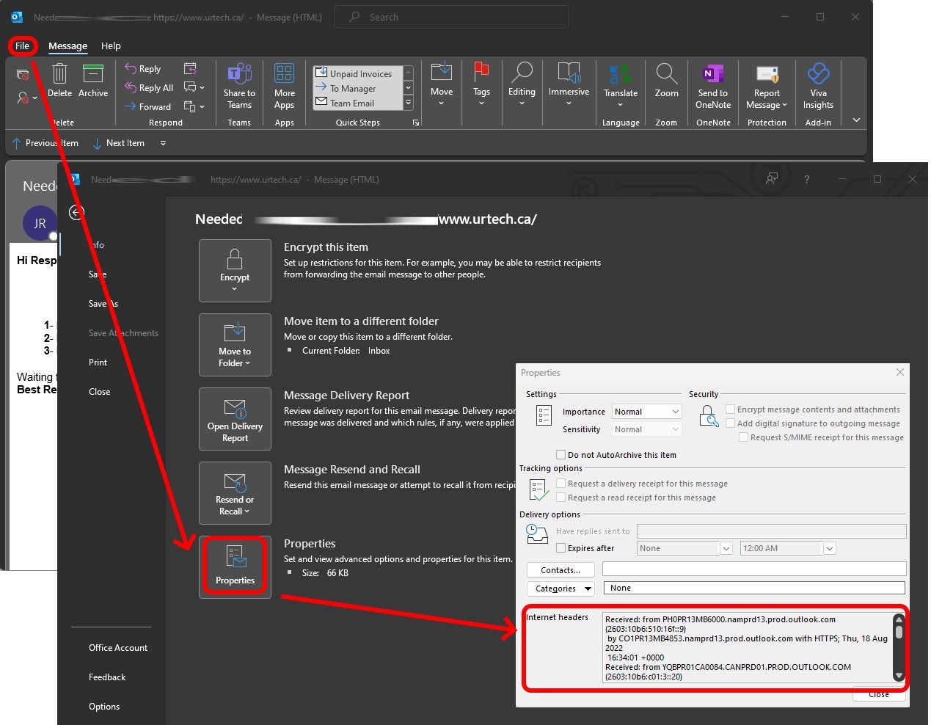Expand the Categories dropdown button
This screenshot has height=725, width=931.
(560, 589)
